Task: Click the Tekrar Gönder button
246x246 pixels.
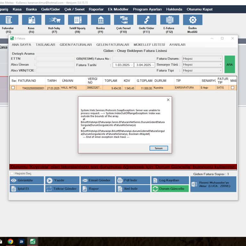Action: point(62,189)
